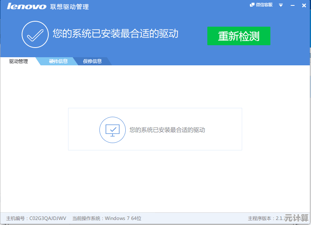This screenshot has height=225, width=311.
Task: Click the 元计算 watermark in the corner
Action: [296, 217]
